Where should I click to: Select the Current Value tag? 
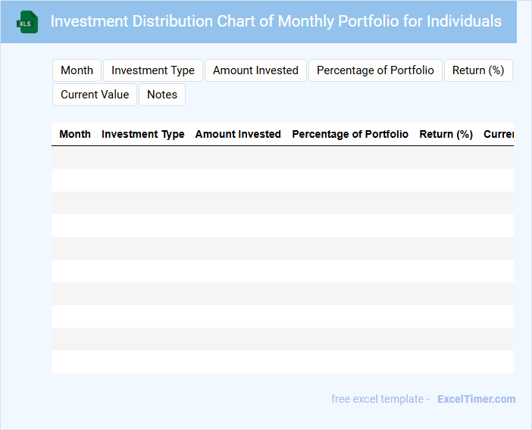(x=95, y=95)
